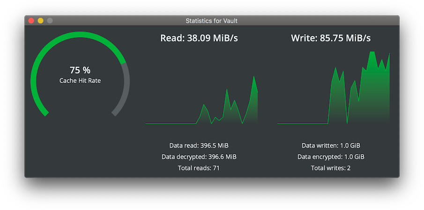Click the flat baseline of read graph
This screenshot has width=424, height=210.
point(171,124)
